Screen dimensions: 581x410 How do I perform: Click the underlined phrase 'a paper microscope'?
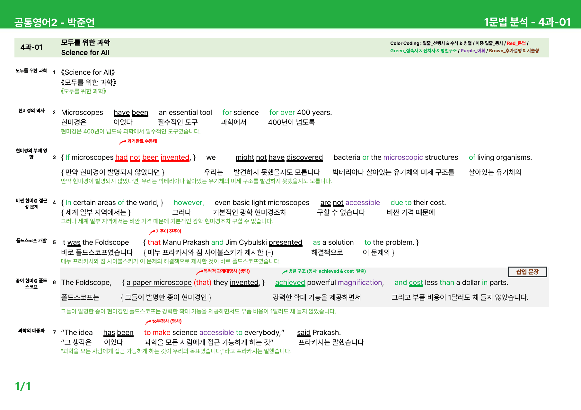click(x=159, y=283)
